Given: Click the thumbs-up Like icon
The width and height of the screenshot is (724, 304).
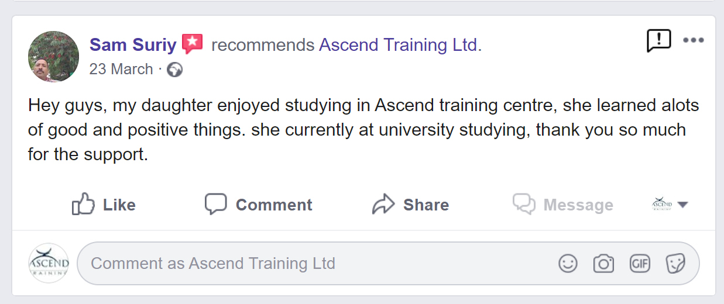Looking at the screenshot, I should click(83, 205).
